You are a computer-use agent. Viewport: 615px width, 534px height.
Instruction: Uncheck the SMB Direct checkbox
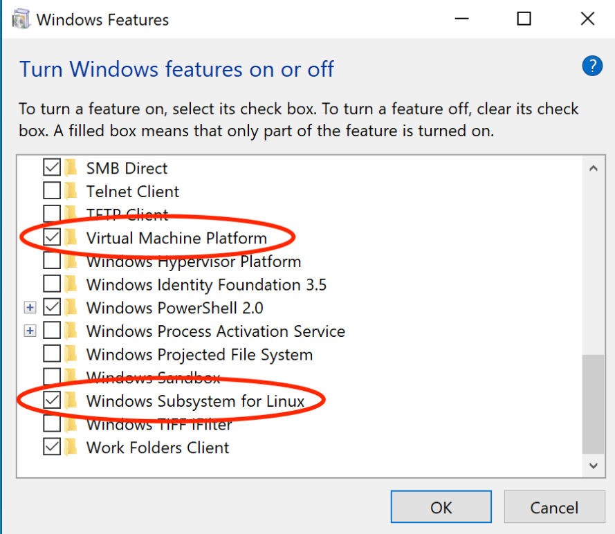coord(53,167)
